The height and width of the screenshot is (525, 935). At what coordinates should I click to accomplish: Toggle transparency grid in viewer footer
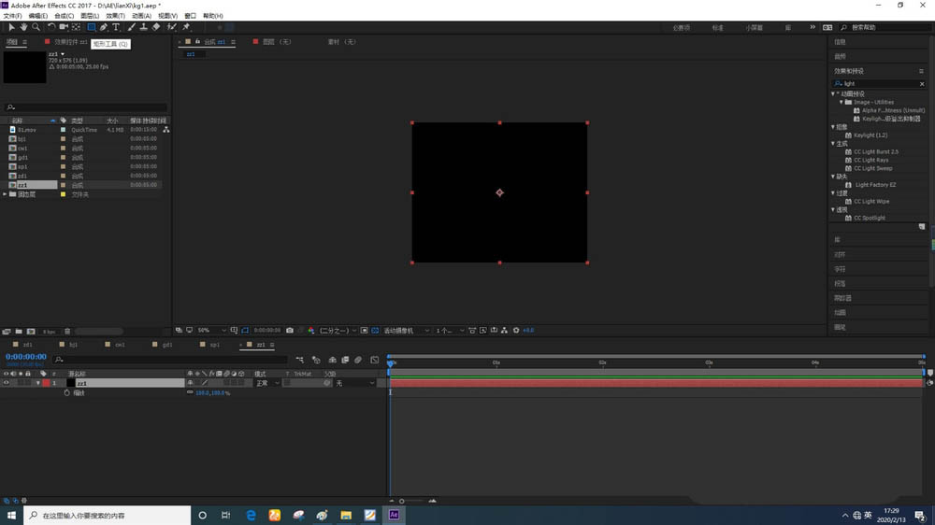(375, 330)
